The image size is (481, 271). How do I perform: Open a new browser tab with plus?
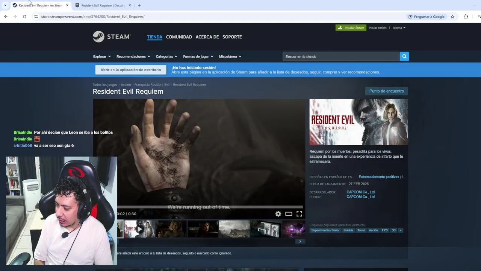[x=139, y=5]
